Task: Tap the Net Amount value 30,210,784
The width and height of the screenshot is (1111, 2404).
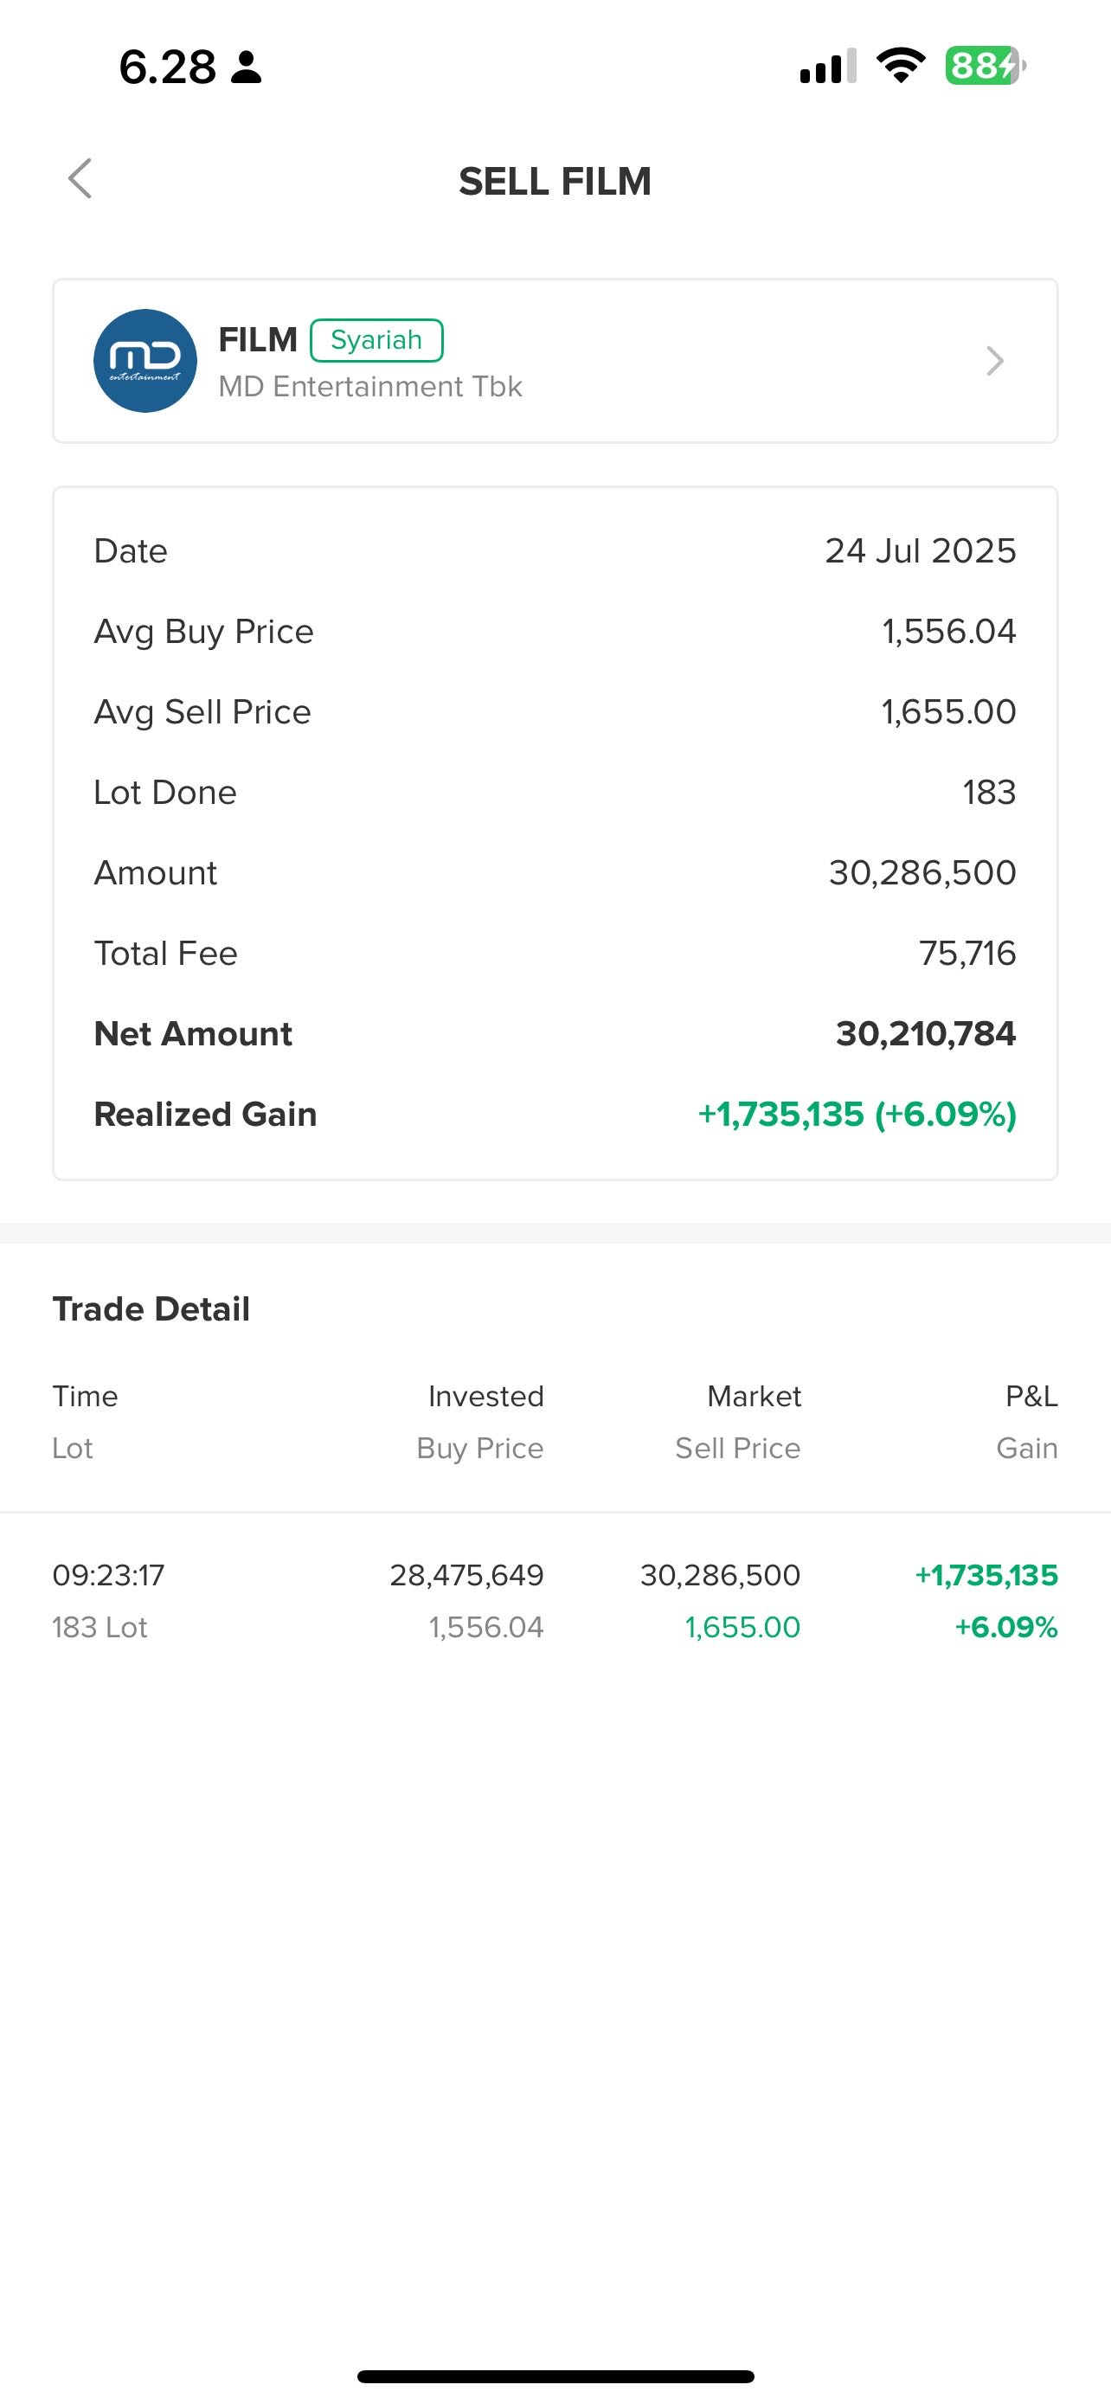Action: pyautogui.click(x=924, y=1034)
